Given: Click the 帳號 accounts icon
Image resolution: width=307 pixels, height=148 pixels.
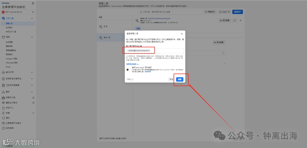Looking at the screenshot, I should click(x=3, y=37).
